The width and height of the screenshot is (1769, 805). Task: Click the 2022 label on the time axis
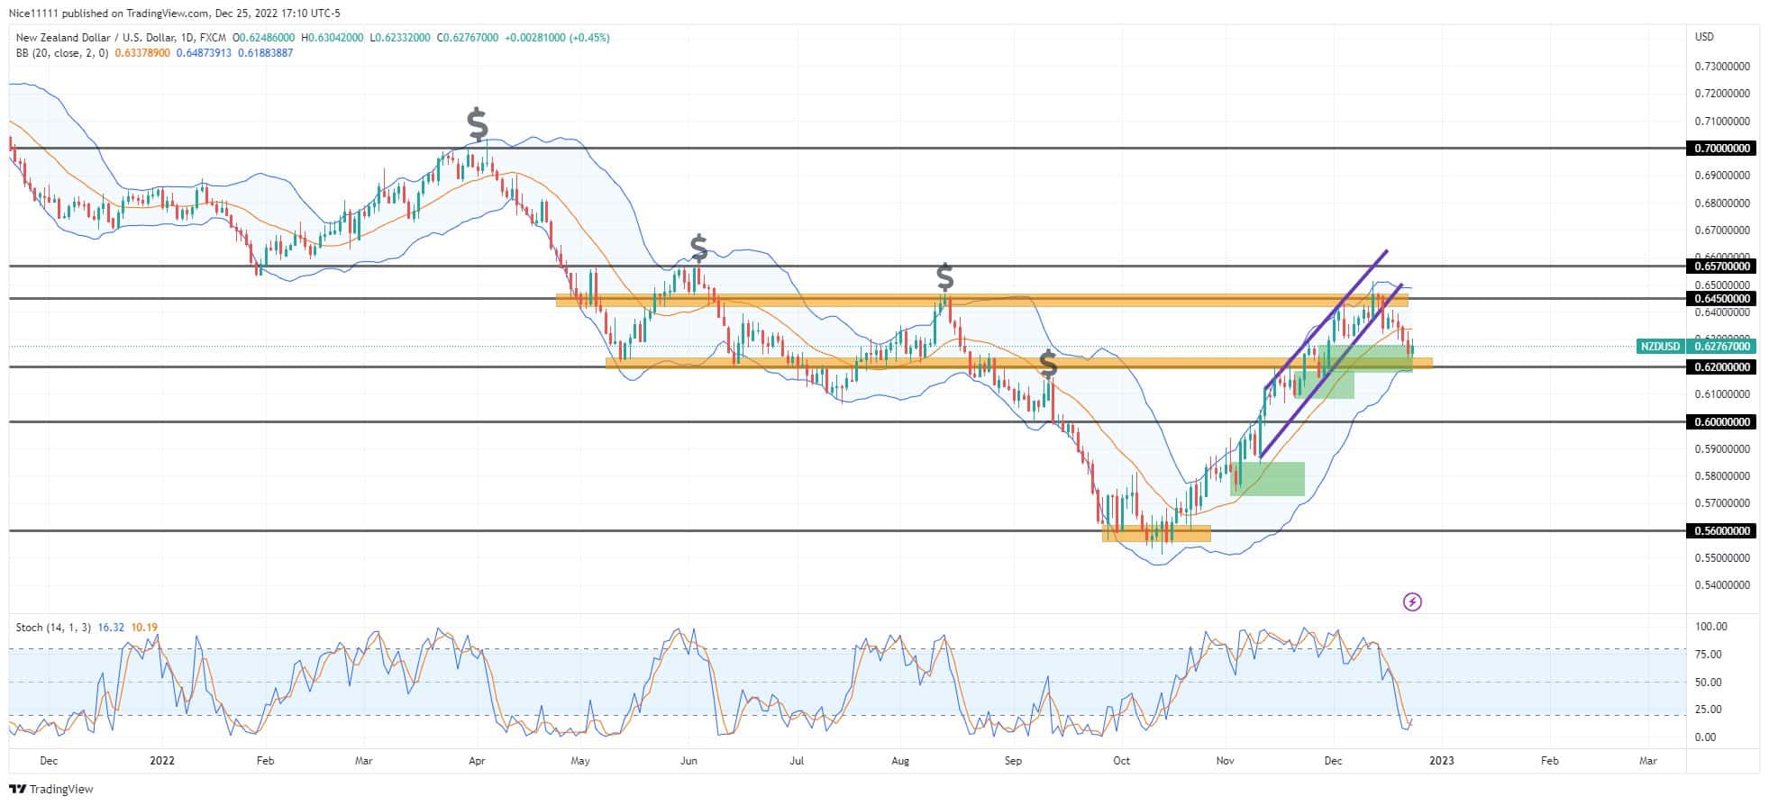(162, 761)
